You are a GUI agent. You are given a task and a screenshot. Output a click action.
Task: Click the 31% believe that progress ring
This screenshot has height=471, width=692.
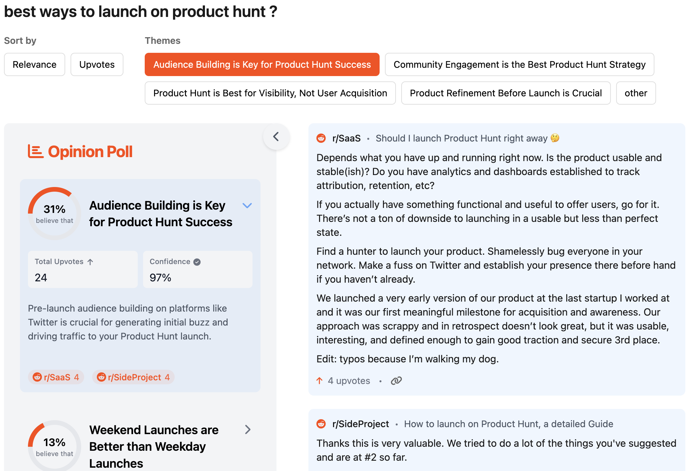[x=55, y=213]
